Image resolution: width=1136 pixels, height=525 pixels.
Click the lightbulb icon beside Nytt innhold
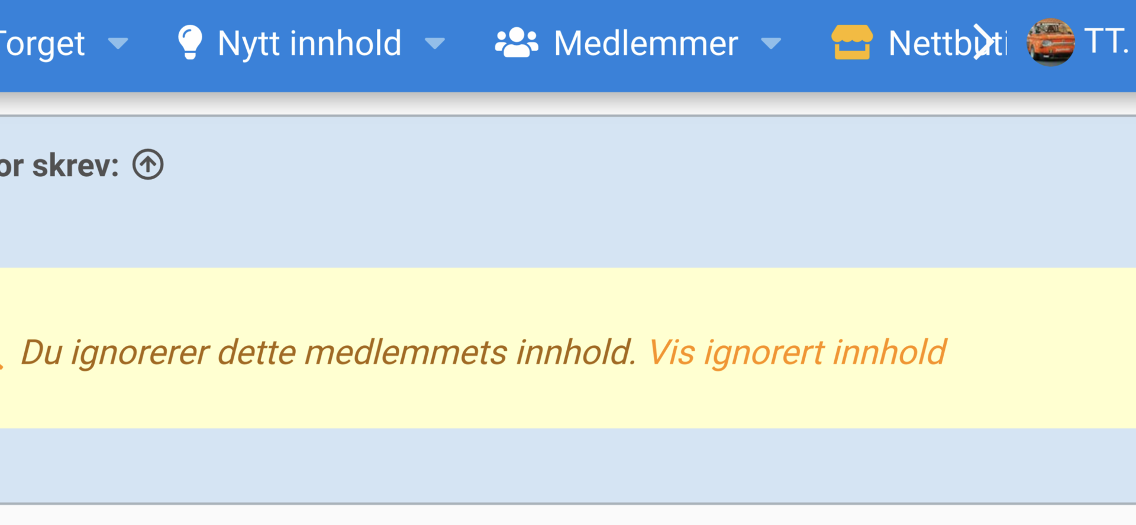(190, 42)
